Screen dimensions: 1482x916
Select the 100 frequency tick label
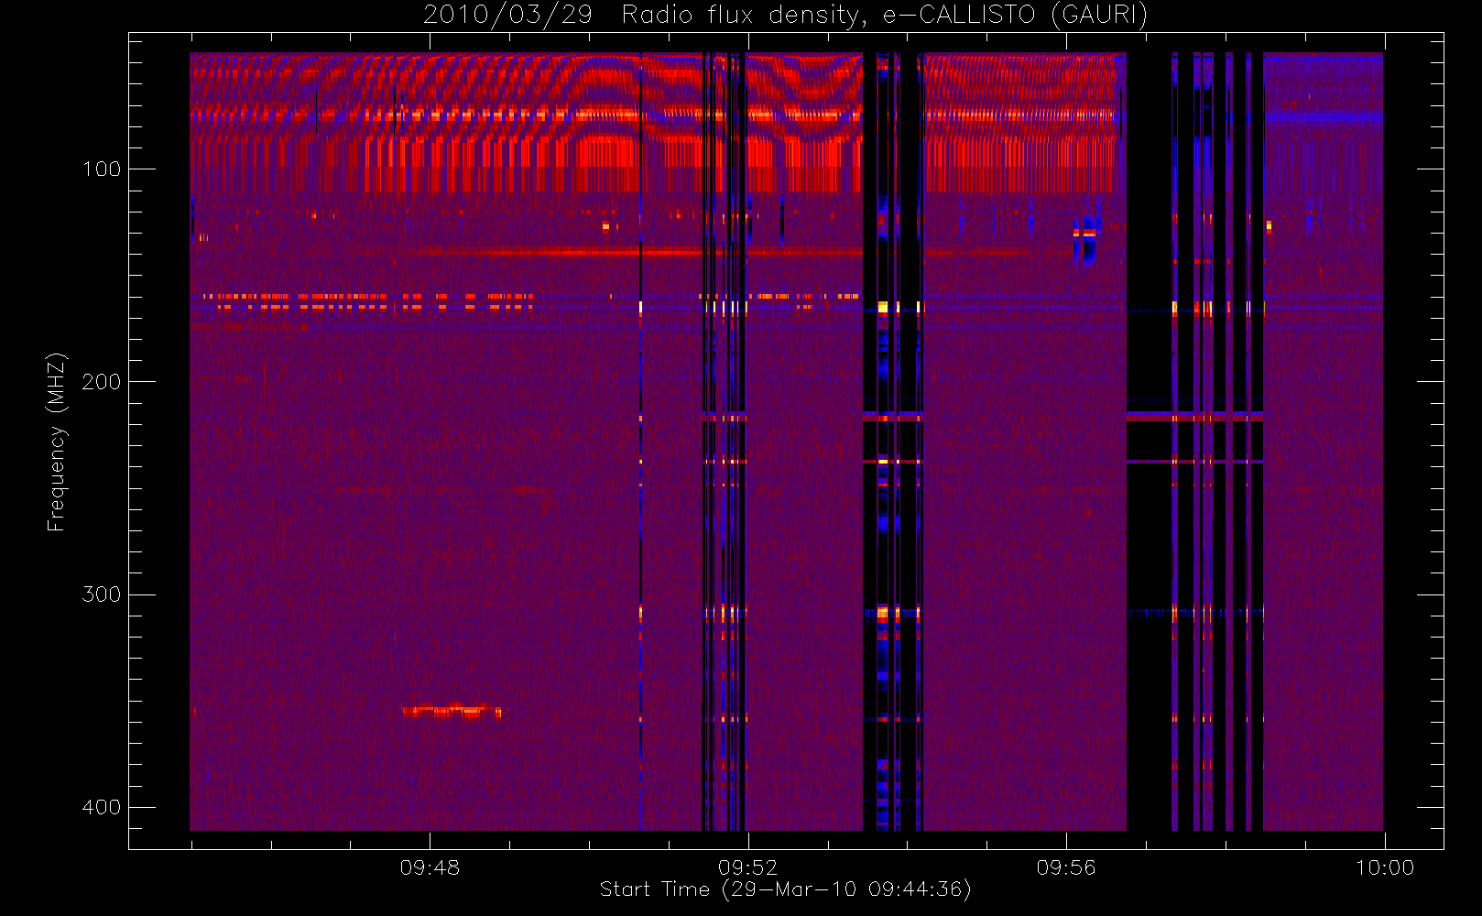[102, 169]
